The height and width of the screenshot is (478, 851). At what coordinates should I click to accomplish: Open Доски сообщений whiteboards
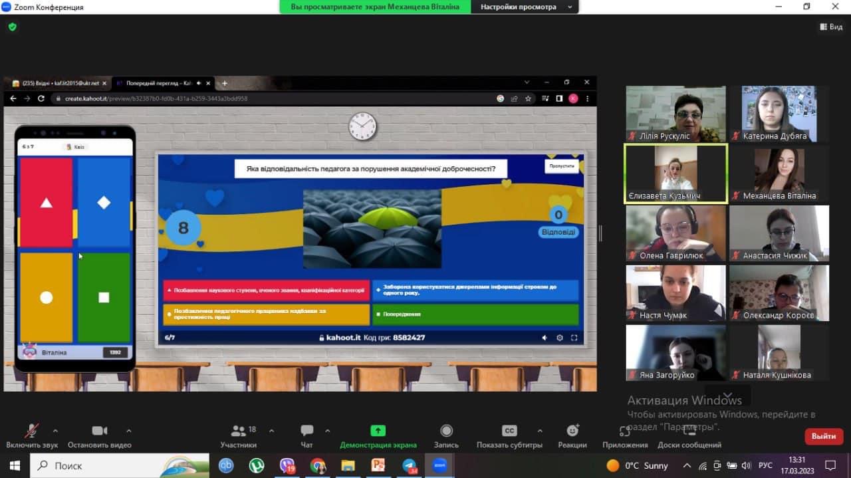pos(689,435)
